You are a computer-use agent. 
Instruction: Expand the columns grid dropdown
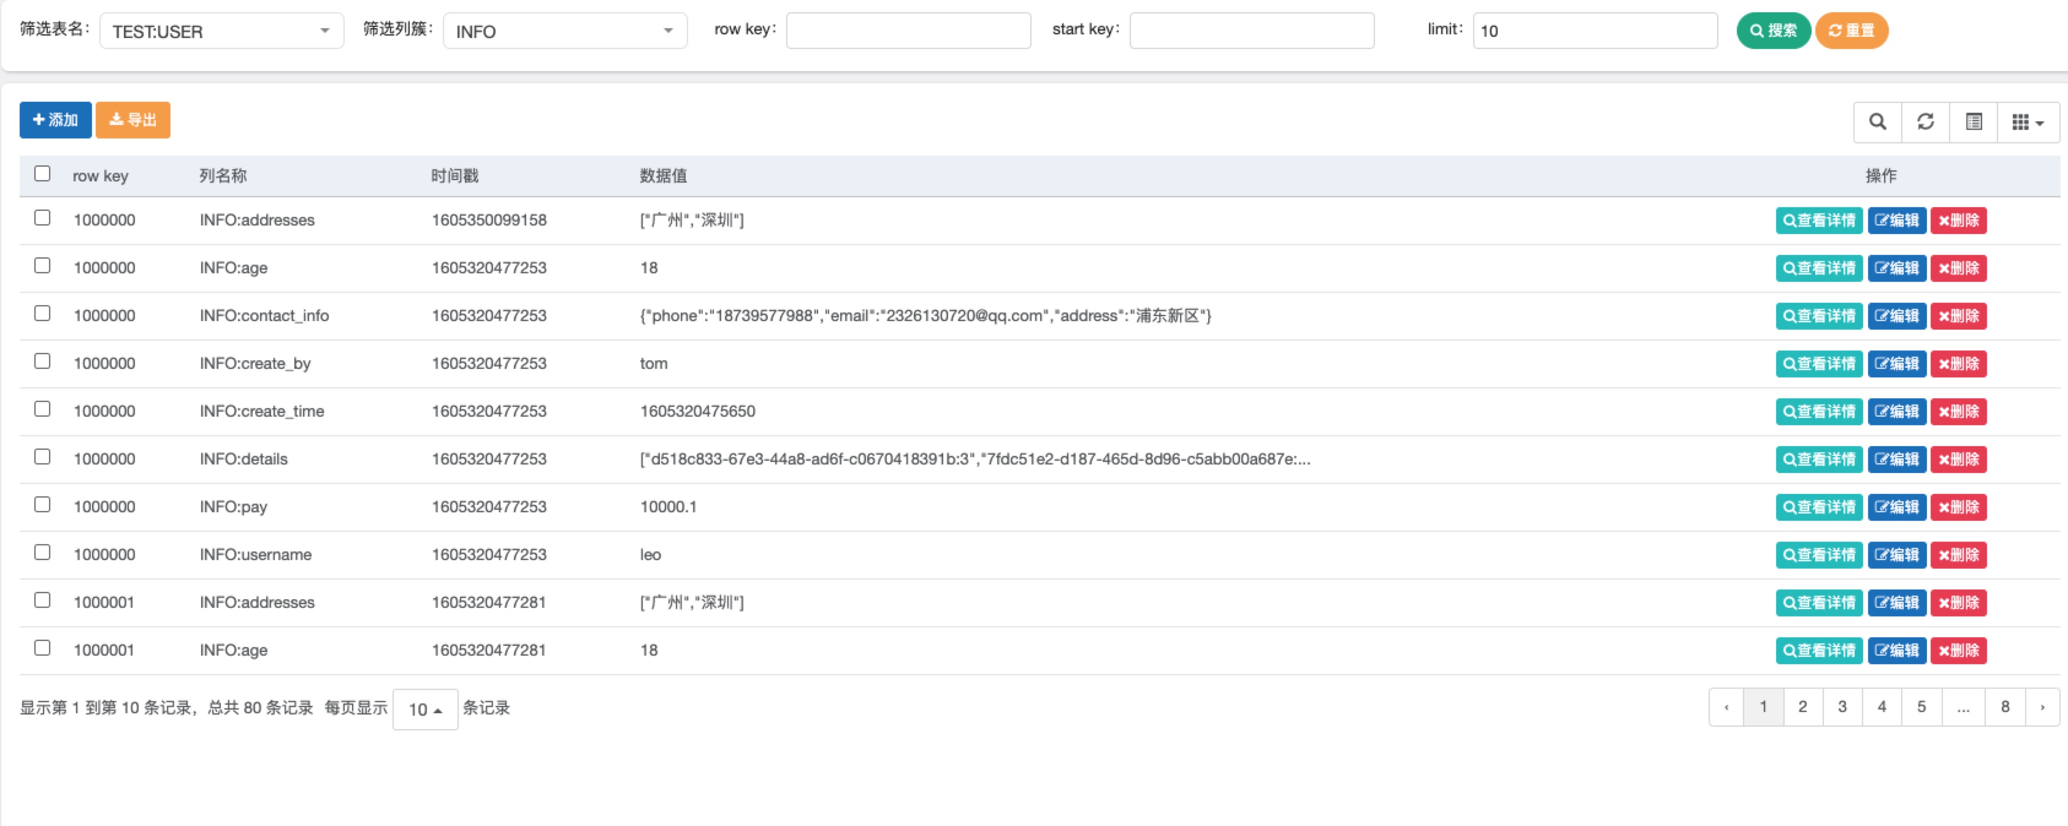tap(2027, 122)
